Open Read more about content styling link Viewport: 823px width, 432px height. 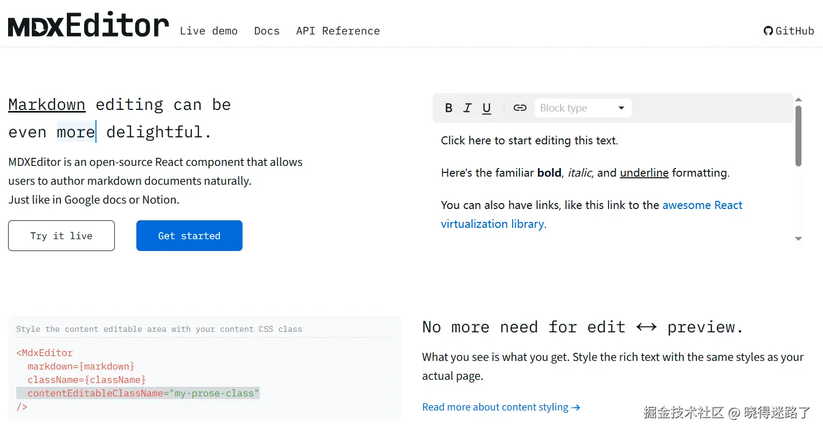(x=501, y=407)
